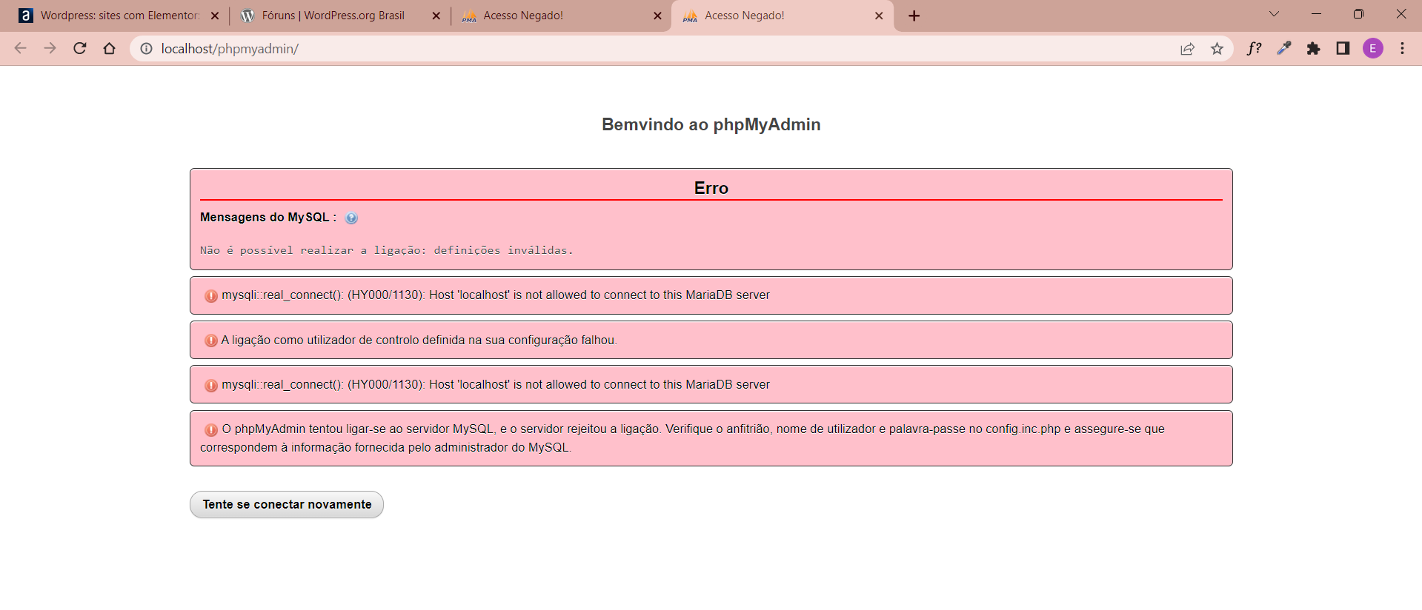Click Tente se conectar novamente button

pos(287,505)
